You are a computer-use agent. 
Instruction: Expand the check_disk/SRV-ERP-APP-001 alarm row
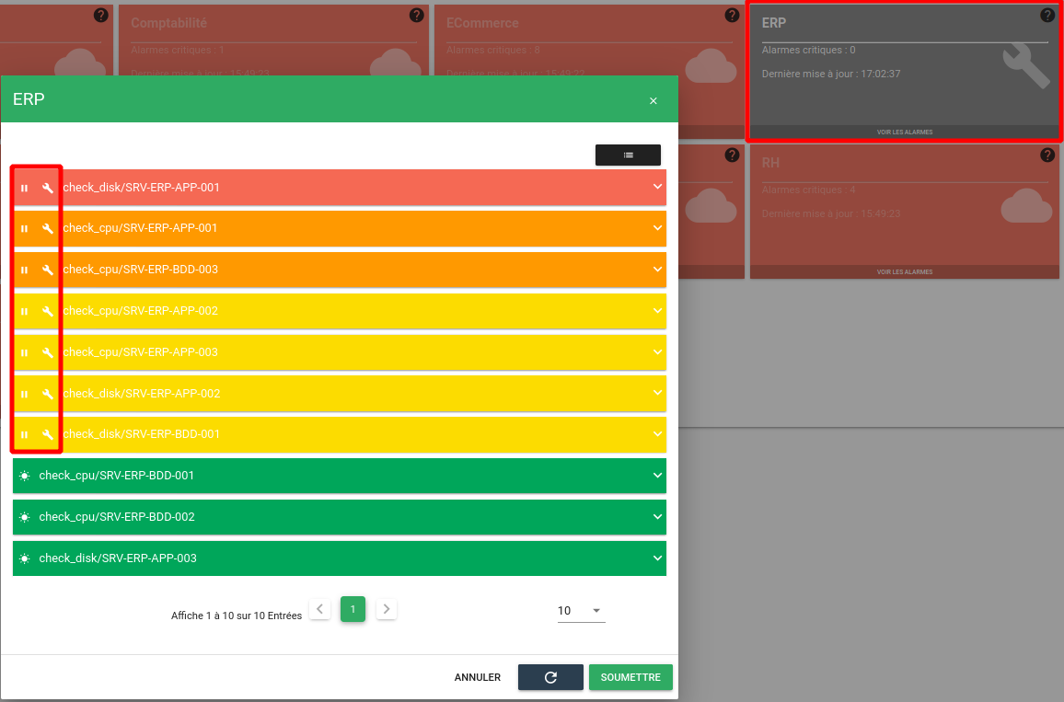point(657,187)
